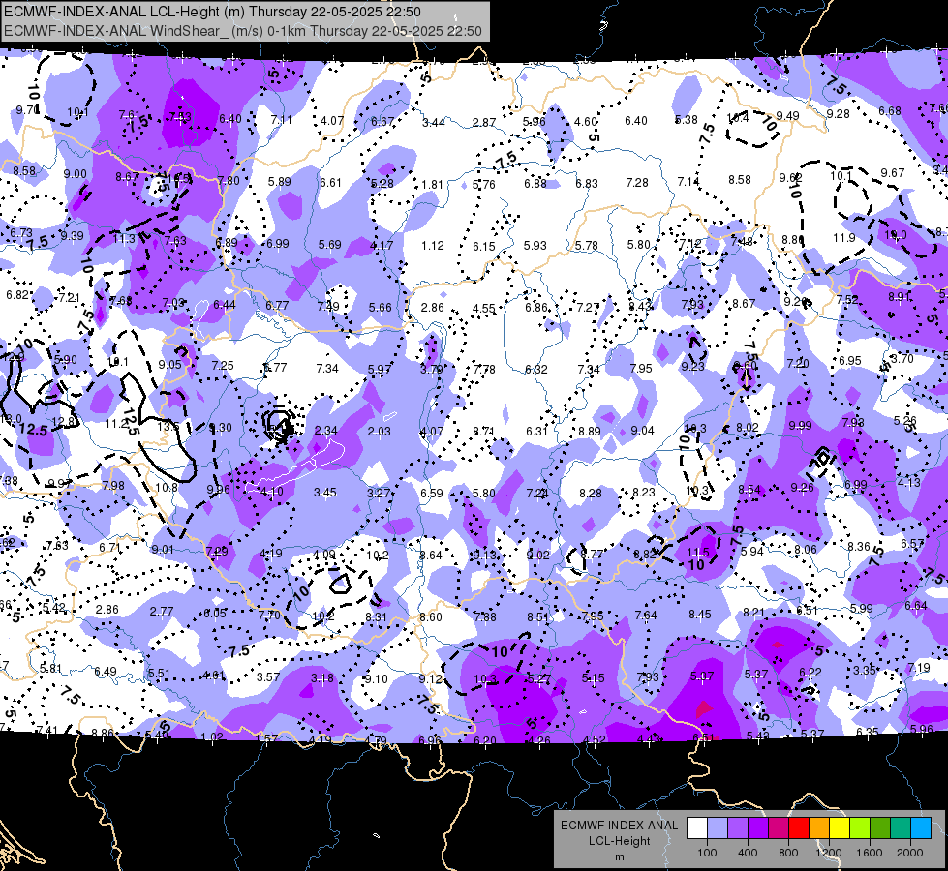The height and width of the screenshot is (871, 948).
Task: Click the map value 3.44
Action: pos(434,123)
